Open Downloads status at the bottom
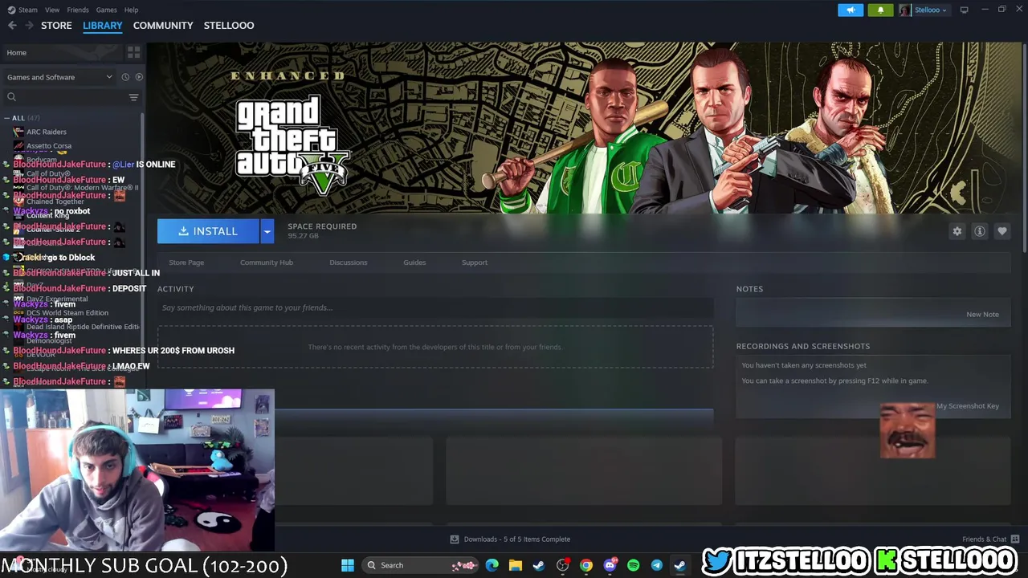This screenshot has width=1028, height=578. tap(510, 539)
